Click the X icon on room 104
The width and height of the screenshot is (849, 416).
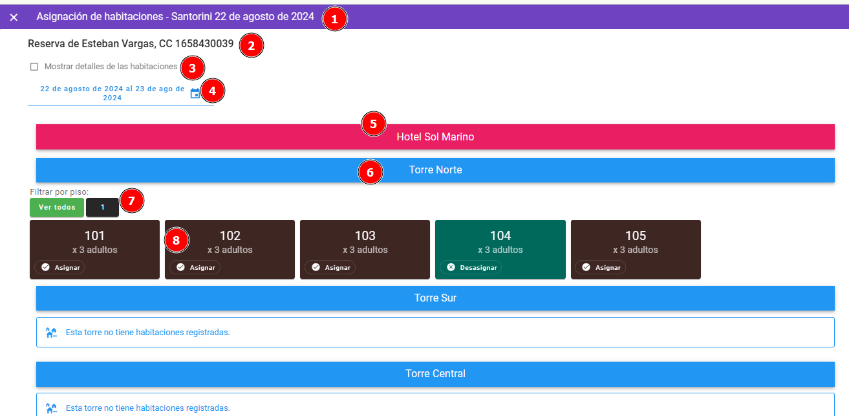(x=451, y=267)
